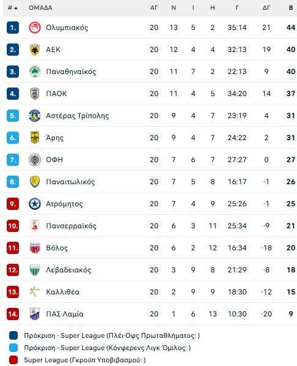Click the Olympiacos club crest icon
The image size is (297, 366).
(35, 28)
